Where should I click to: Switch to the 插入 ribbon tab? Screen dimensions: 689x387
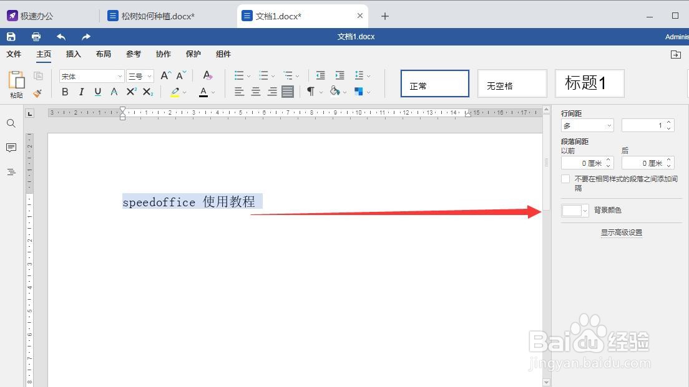pos(73,54)
